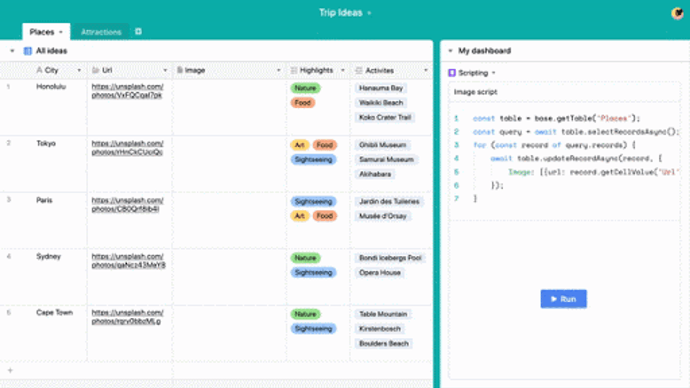Open the Image column dropdown arrow

tap(279, 70)
